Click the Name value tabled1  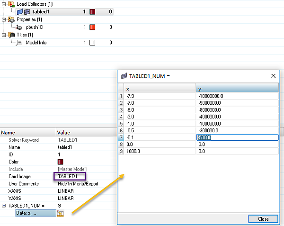point(65,147)
